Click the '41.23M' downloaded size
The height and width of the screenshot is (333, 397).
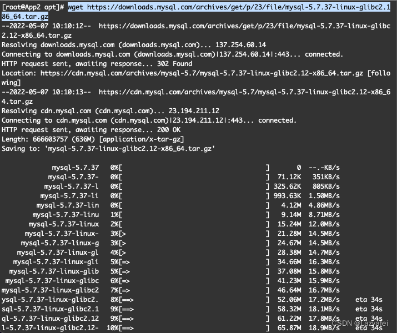click(289, 281)
